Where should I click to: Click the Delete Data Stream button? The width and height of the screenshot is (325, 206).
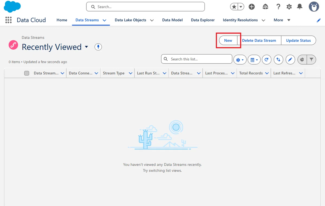[259, 40]
